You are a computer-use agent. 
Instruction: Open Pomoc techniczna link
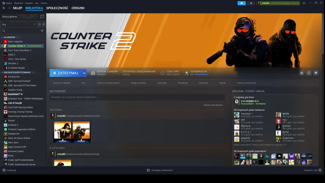[x=247, y=83]
